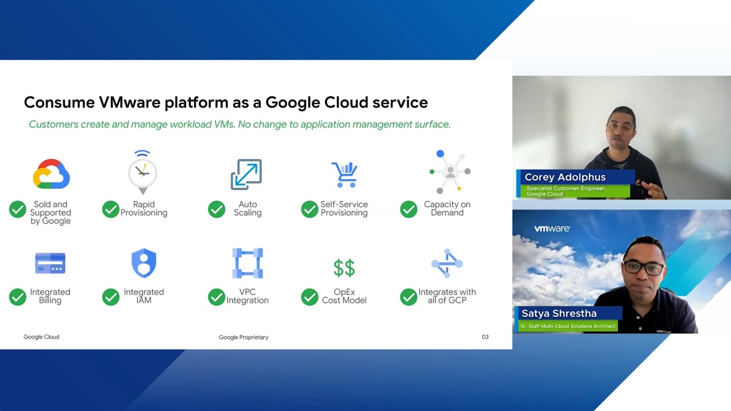Click the Integrates with GCP arrows icon
731x411 pixels.
[x=447, y=263]
